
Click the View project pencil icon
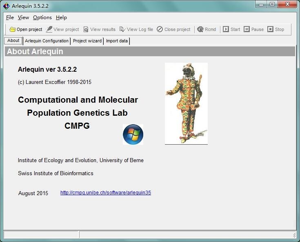coord(49,29)
